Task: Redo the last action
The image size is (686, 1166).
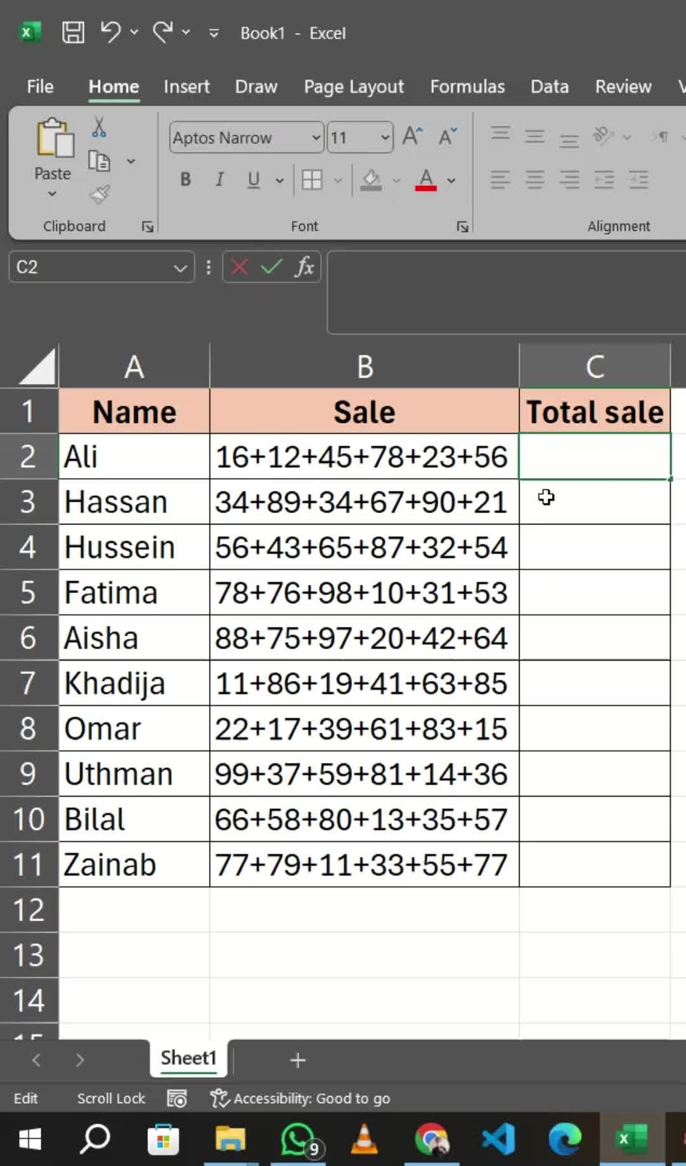Action: pos(163,32)
